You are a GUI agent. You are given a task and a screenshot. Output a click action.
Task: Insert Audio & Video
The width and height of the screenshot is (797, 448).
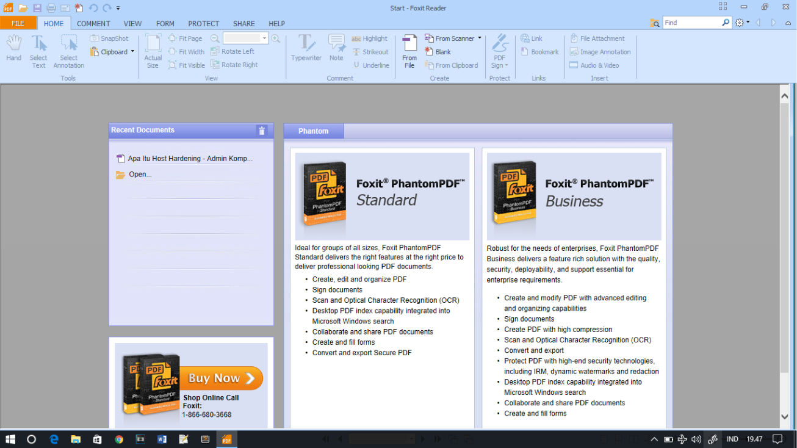pos(594,65)
